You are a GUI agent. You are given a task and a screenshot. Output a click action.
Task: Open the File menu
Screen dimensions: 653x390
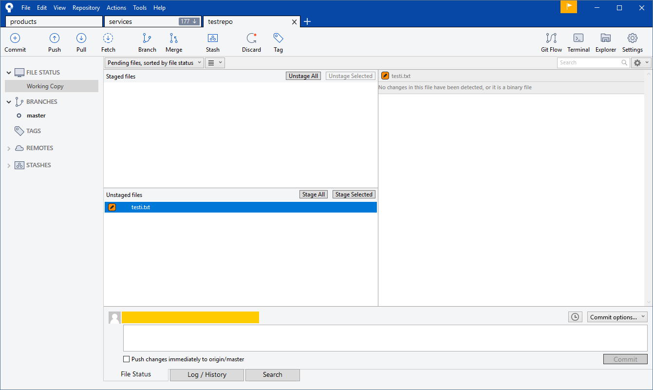[26, 7]
